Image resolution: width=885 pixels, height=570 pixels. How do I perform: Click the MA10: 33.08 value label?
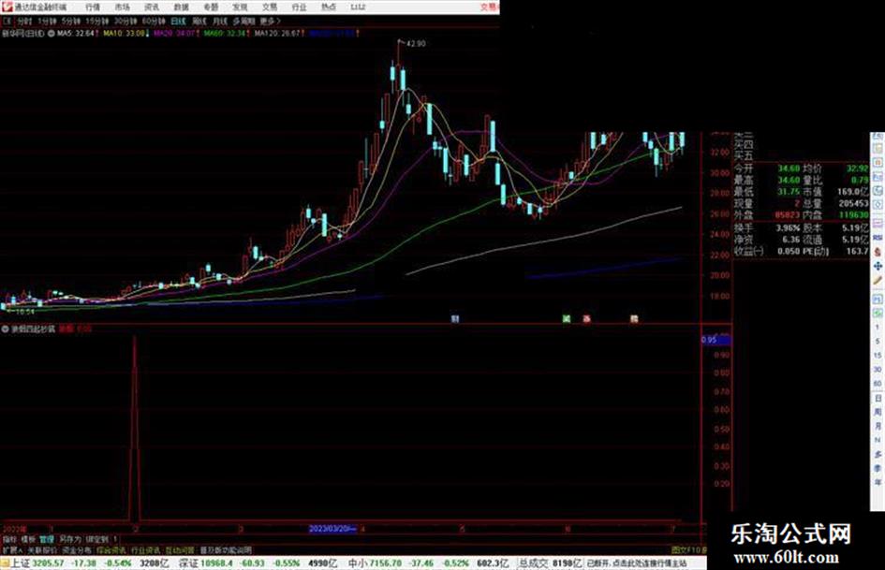pos(124,34)
